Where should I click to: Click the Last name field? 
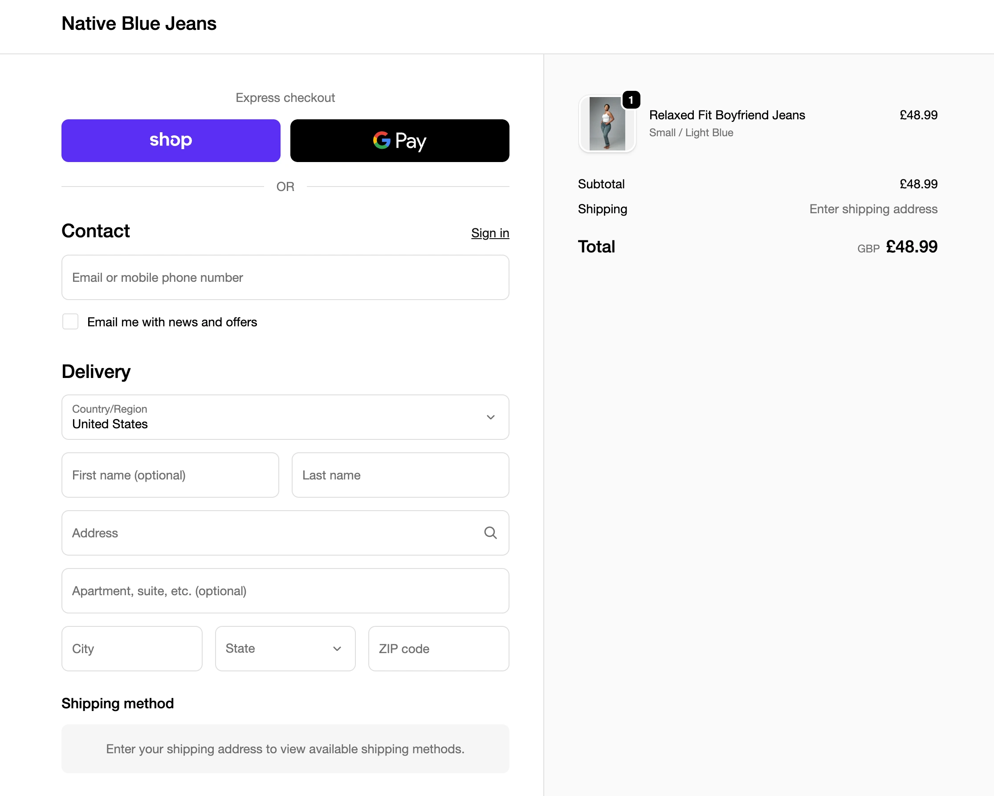[x=400, y=475]
